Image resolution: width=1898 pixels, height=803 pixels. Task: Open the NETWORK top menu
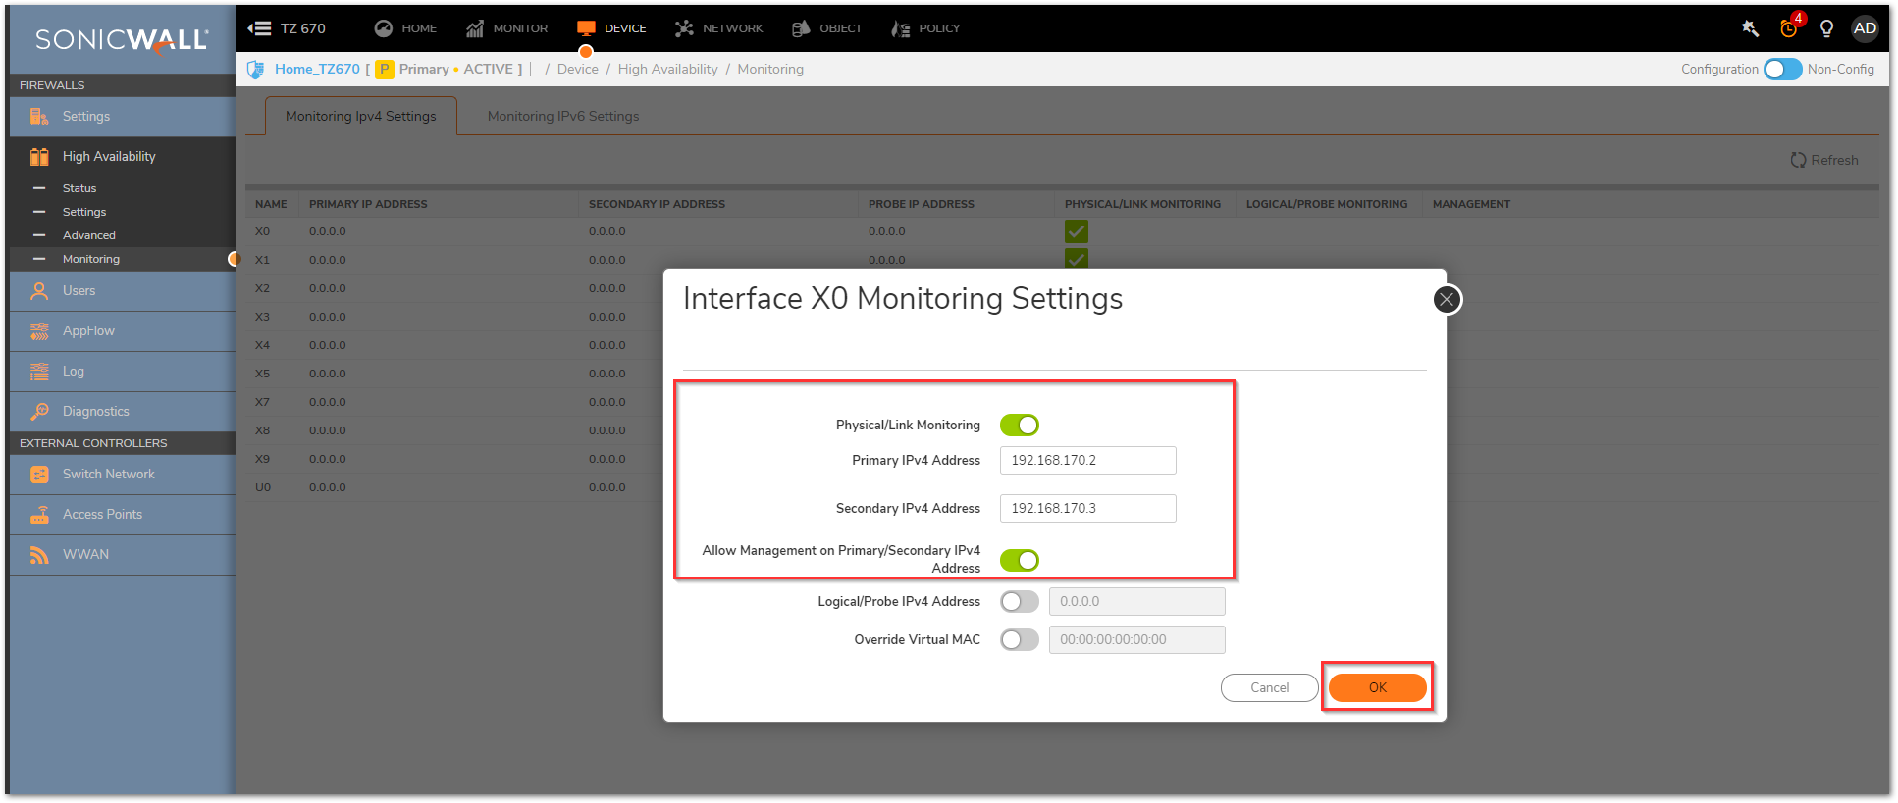[x=719, y=28]
